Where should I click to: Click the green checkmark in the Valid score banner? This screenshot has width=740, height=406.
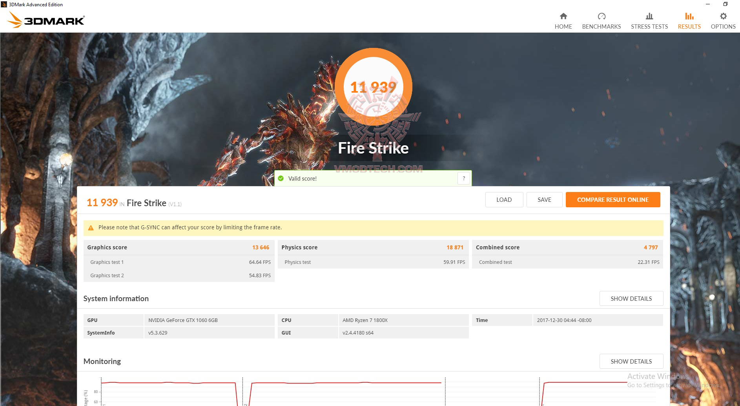click(x=281, y=178)
